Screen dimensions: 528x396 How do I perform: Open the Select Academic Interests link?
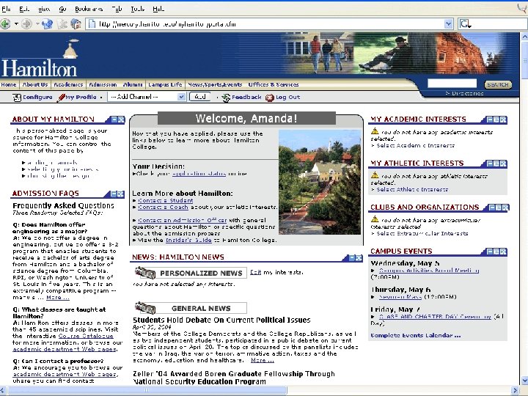[416, 145]
